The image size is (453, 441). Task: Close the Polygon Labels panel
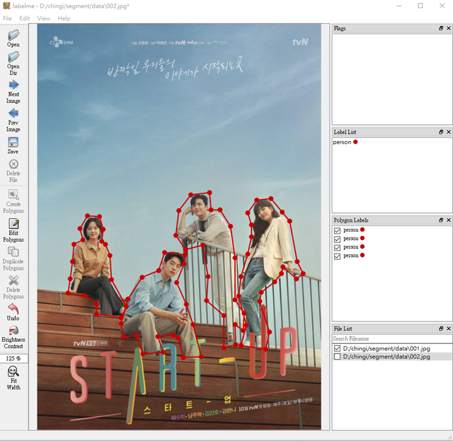(x=449, y=220)
